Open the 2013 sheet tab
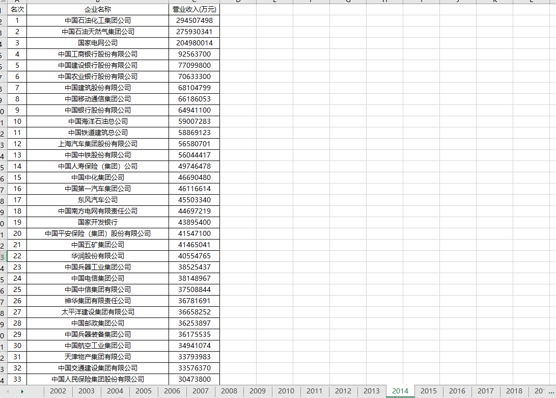The height and width of the screenshot is (398, 556). click(x=372, y=391)
